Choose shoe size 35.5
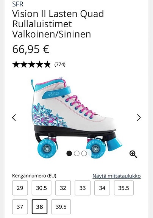The image size is (153, 218). tap(124, 188)
